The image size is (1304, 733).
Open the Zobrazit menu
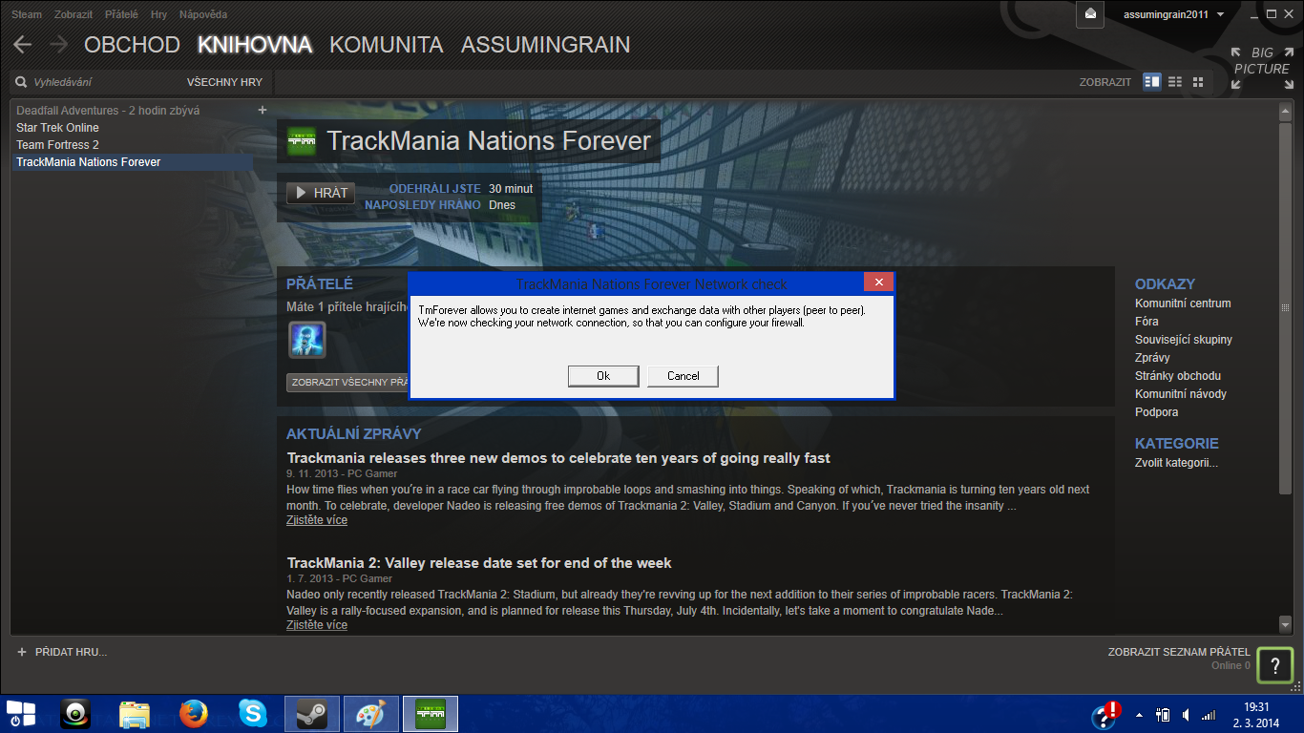point(74,15)
